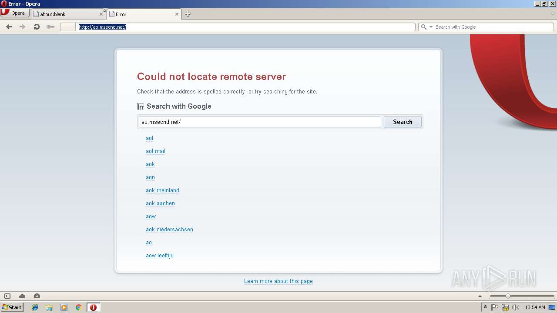This screenshot has width=557, height=313.
Task: Go back to previous page
Action: point(9,27)
